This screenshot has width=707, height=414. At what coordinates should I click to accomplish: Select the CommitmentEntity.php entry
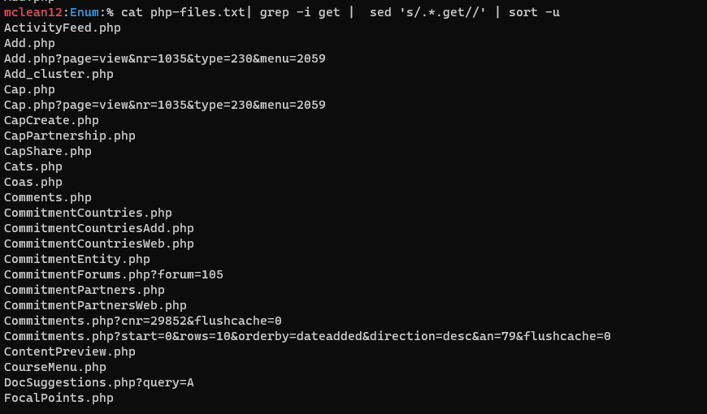pyautogui.click(x=77, y=260)
